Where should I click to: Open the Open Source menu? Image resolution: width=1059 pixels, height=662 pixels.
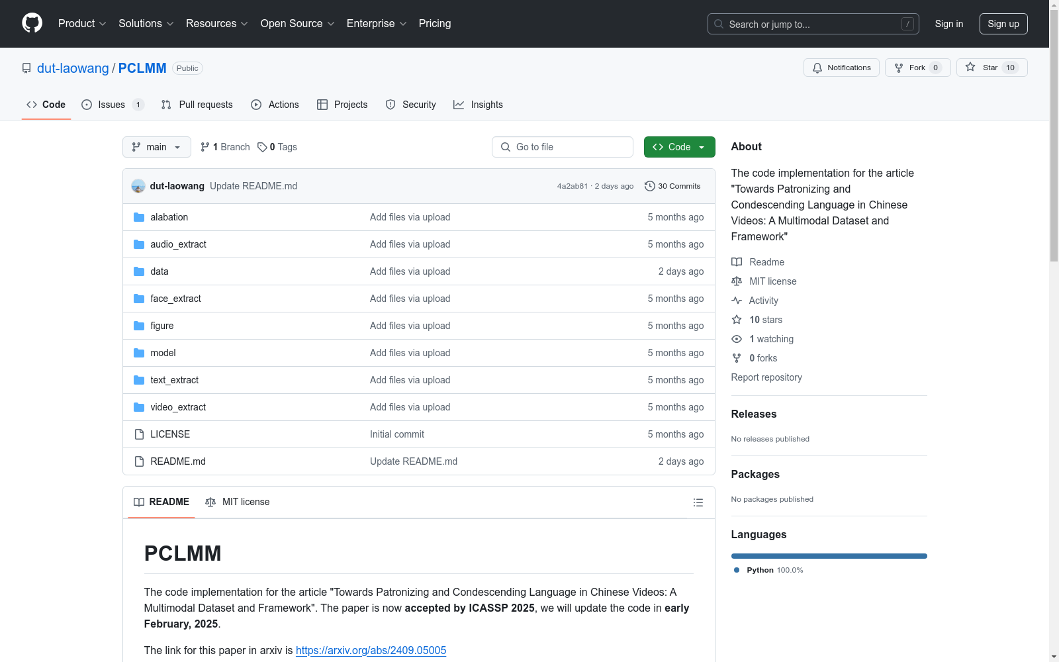pos(297,24)
